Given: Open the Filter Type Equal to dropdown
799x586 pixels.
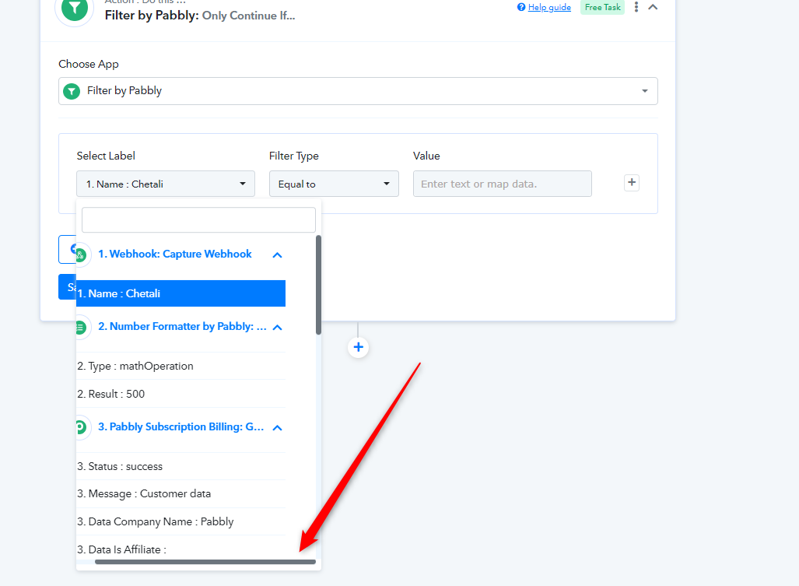Looking at the screenshot, I should 334,184.
